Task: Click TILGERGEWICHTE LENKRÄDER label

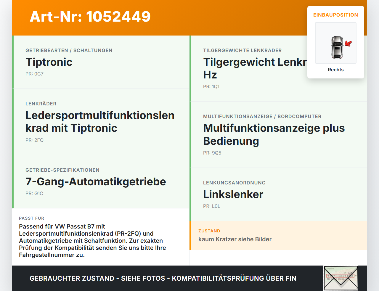Action: [243, 50]
